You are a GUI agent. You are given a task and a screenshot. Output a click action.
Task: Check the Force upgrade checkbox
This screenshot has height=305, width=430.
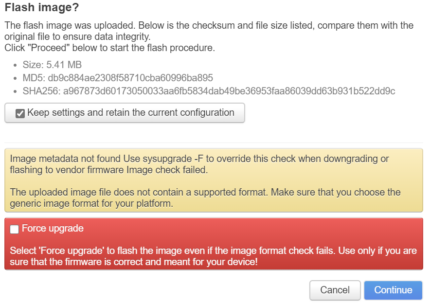click(15, 229)
